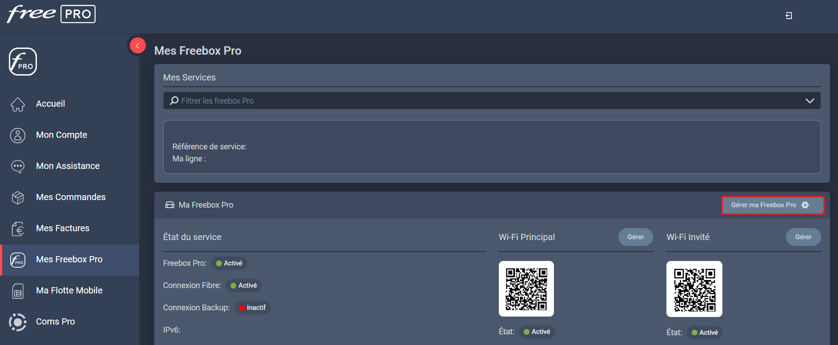Open the Wi-Fi Principal QR code
This screenshot has width=838, height=345.
[x=526, y=289]
